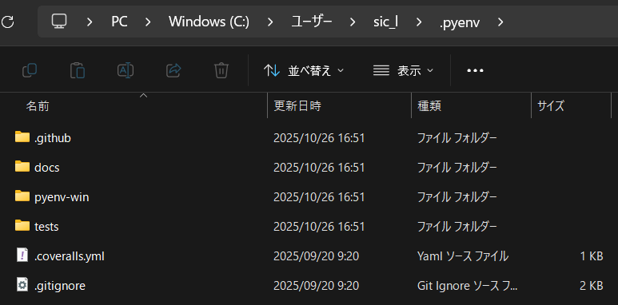Click the 2 KB size cell
This screenshot has height=305, width=618.
[x=591, y=286]
